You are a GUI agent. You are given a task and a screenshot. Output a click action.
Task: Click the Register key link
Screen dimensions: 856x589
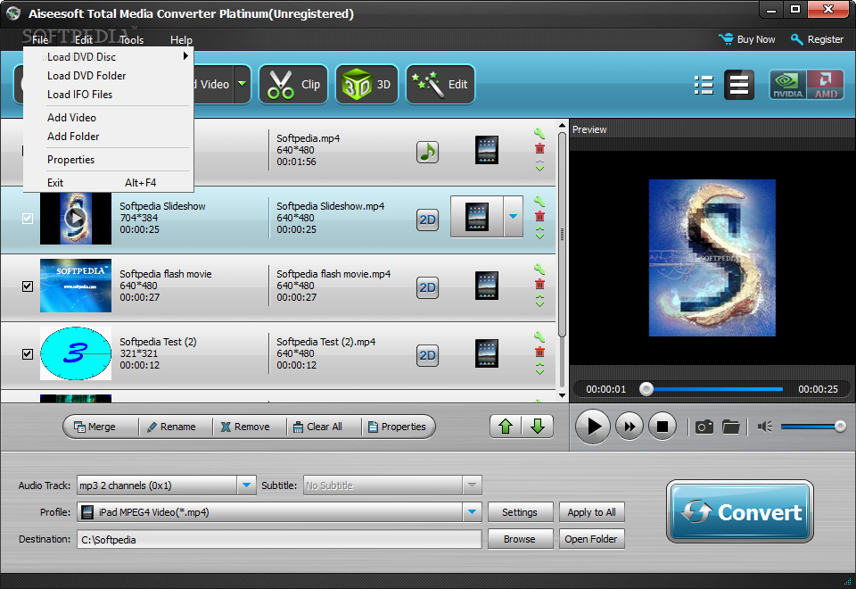(x=818, y=39)
